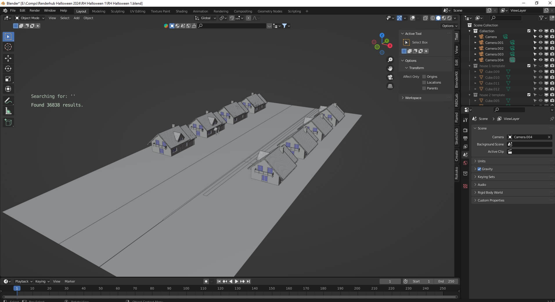Expand the Units panel
Image resolution: width=555 pixels, height=302 pixels.
coord(482,161)
